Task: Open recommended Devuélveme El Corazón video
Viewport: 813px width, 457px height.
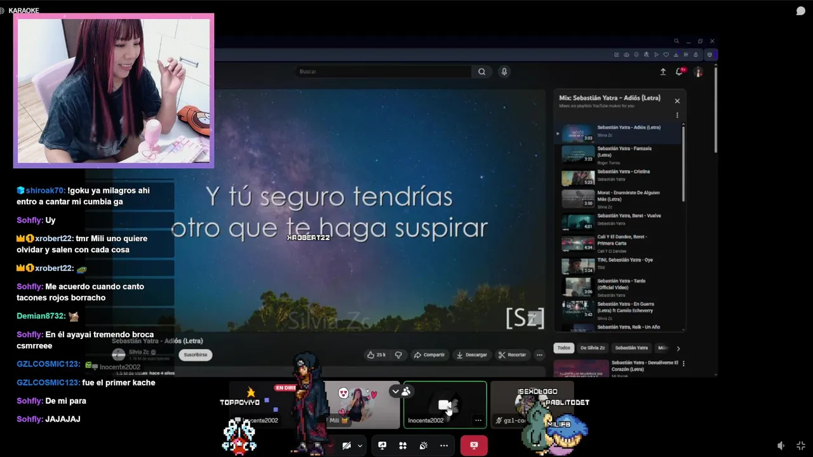Action: [x=615, y=368]
